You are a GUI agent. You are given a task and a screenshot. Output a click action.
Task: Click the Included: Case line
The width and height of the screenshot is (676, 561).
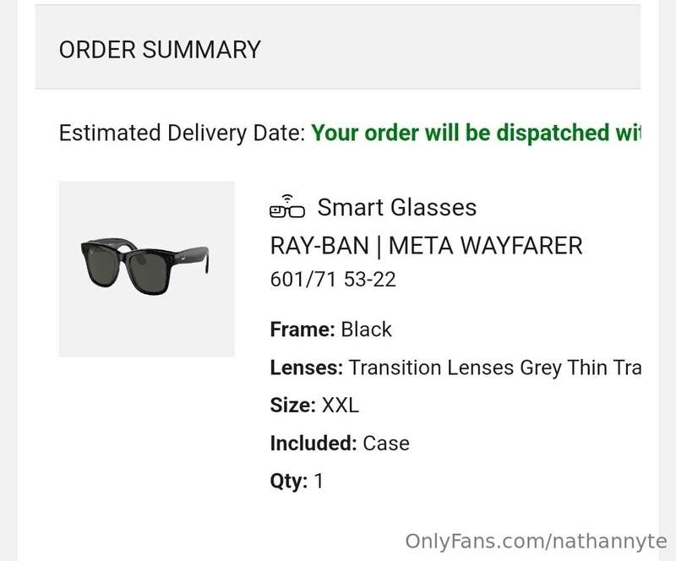tap(340, 444)
